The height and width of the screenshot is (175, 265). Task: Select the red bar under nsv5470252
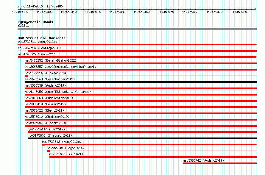(141, 63)
